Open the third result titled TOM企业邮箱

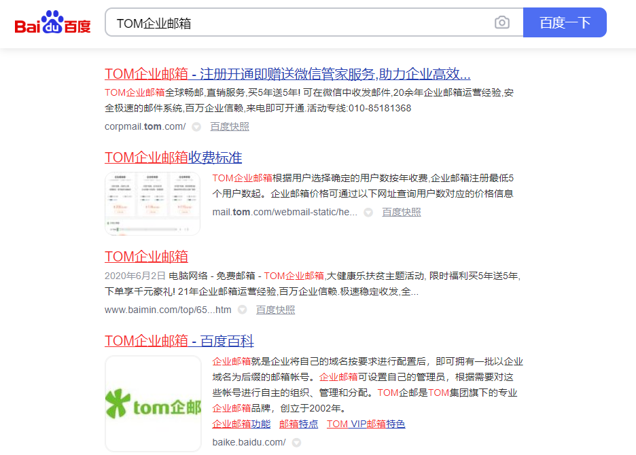click(x=146, y=256)
